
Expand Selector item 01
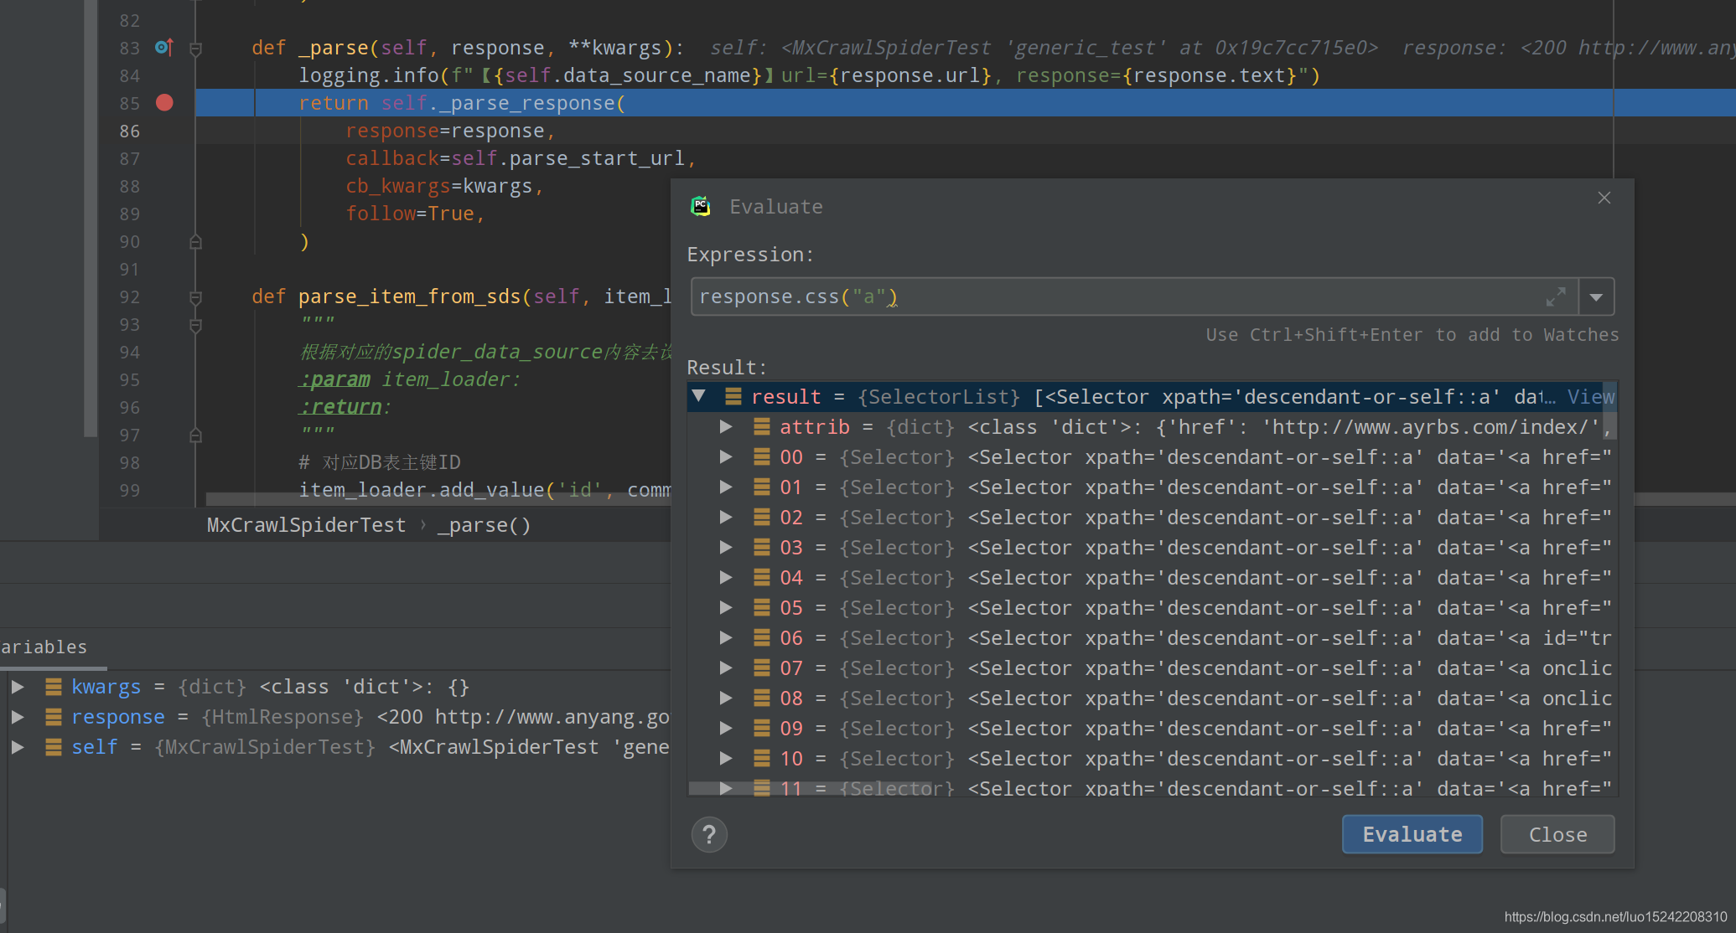click(x=726, y=487)
